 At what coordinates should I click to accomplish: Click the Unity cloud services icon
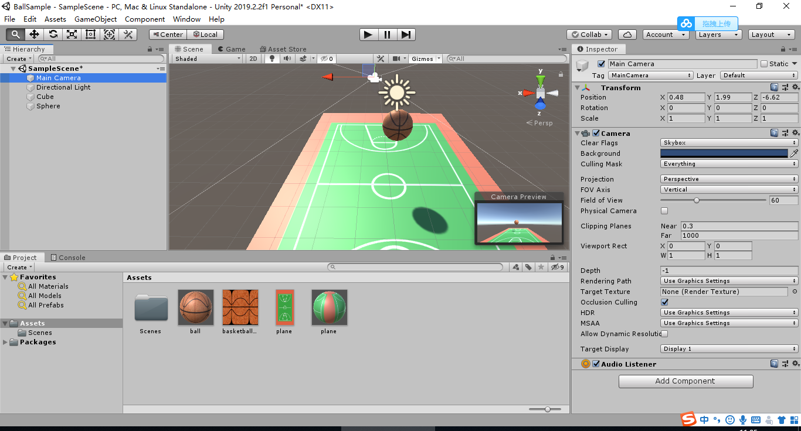point(627,34)
